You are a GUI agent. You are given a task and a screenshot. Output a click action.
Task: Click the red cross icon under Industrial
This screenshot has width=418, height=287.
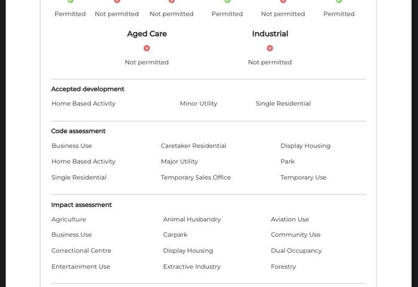[270, 48]
